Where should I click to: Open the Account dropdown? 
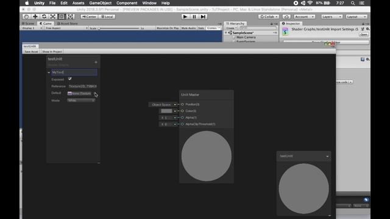305,16
